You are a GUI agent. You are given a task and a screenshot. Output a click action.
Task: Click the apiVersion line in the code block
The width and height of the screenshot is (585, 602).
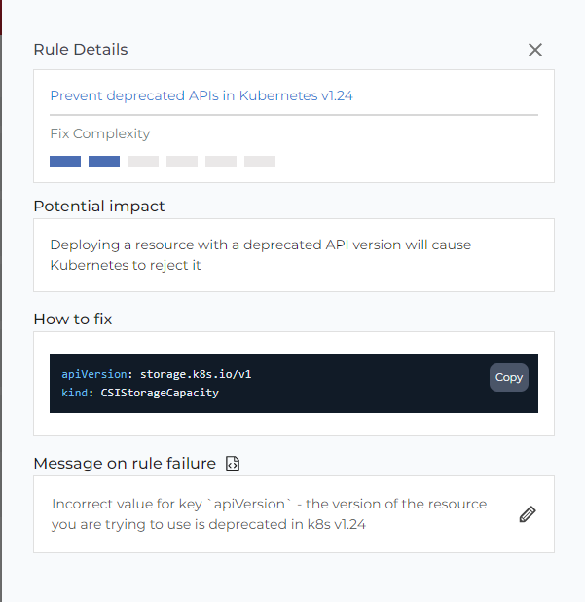click(157, 374)
